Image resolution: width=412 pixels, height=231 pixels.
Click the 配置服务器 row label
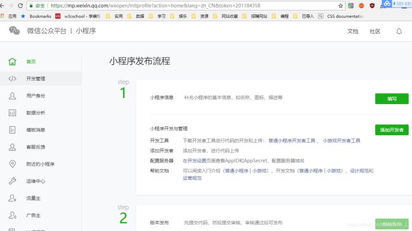(162, 161)
